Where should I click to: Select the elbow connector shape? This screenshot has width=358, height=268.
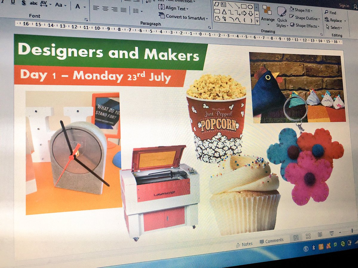click(231, 12)
